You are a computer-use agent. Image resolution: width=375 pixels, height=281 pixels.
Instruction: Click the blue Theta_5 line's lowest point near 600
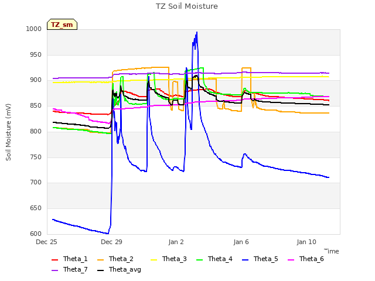[108, 233]
